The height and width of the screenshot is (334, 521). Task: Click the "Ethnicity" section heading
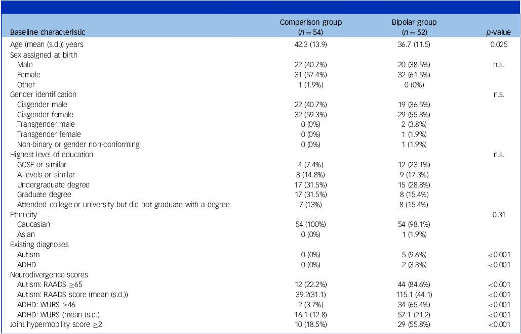[23, 214]
